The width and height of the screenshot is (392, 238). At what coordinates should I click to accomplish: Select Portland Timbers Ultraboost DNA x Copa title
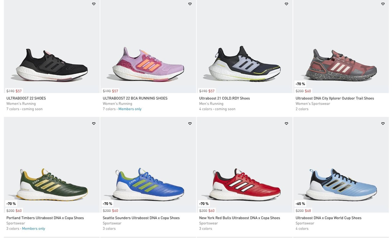coord(45,218)
